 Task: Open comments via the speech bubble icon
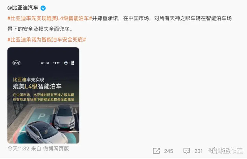(x=187, y=151)
